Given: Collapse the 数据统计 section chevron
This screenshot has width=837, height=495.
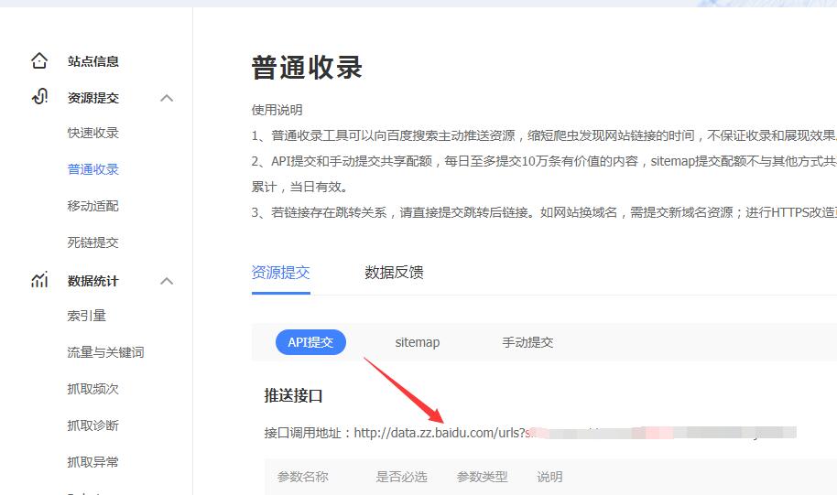Looking at the screenshot, I should 167,281.
